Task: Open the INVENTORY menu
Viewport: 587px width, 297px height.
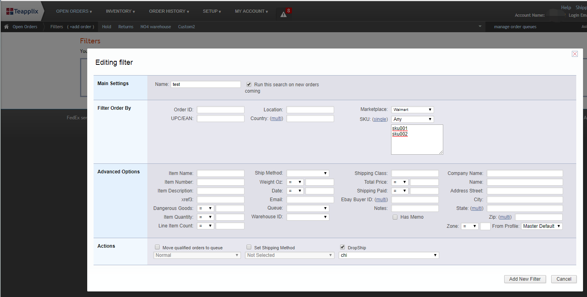Action: [120, 11]
